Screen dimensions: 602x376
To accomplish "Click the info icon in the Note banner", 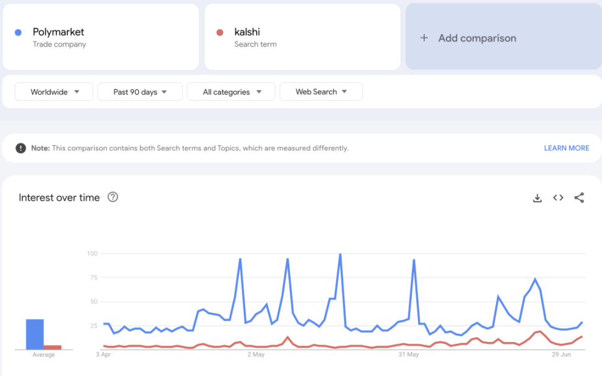I will coord(21,148).
